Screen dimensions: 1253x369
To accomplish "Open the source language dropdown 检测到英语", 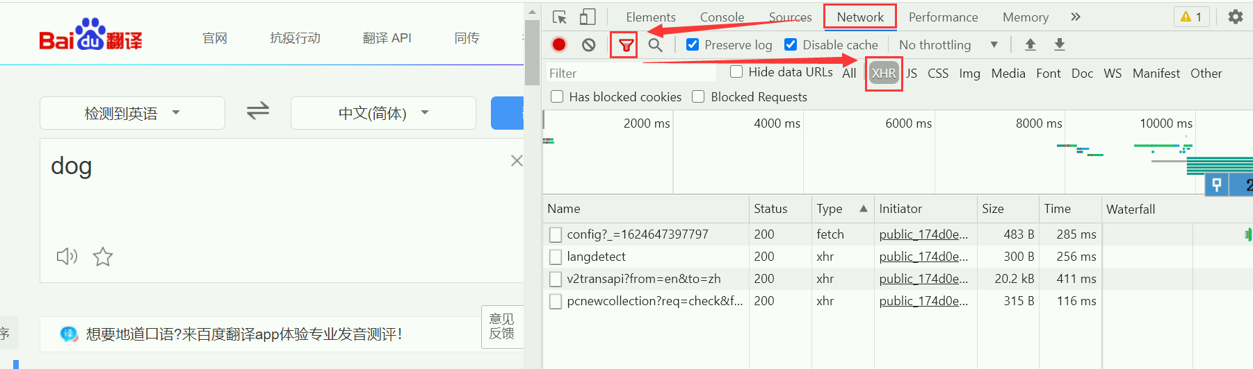I will (x=132, y=113).
